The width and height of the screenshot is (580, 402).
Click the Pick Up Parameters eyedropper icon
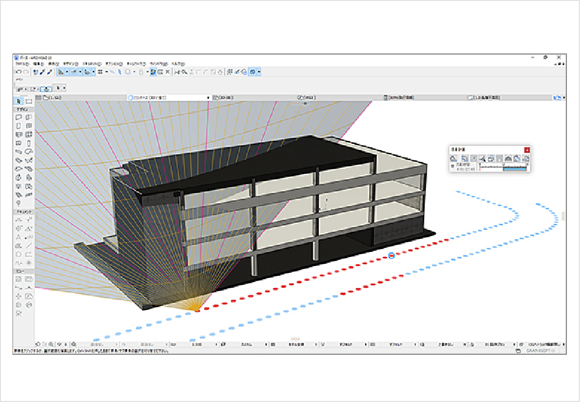tap(42, 72)
